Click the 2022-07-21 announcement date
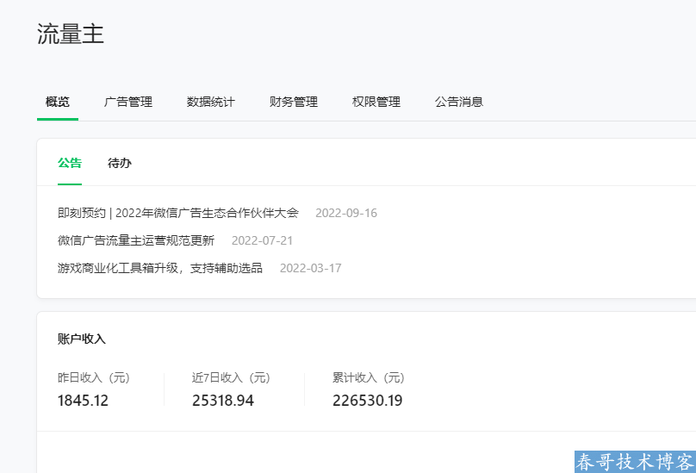The width and height of the screenshot is (696, 473). 262,240
